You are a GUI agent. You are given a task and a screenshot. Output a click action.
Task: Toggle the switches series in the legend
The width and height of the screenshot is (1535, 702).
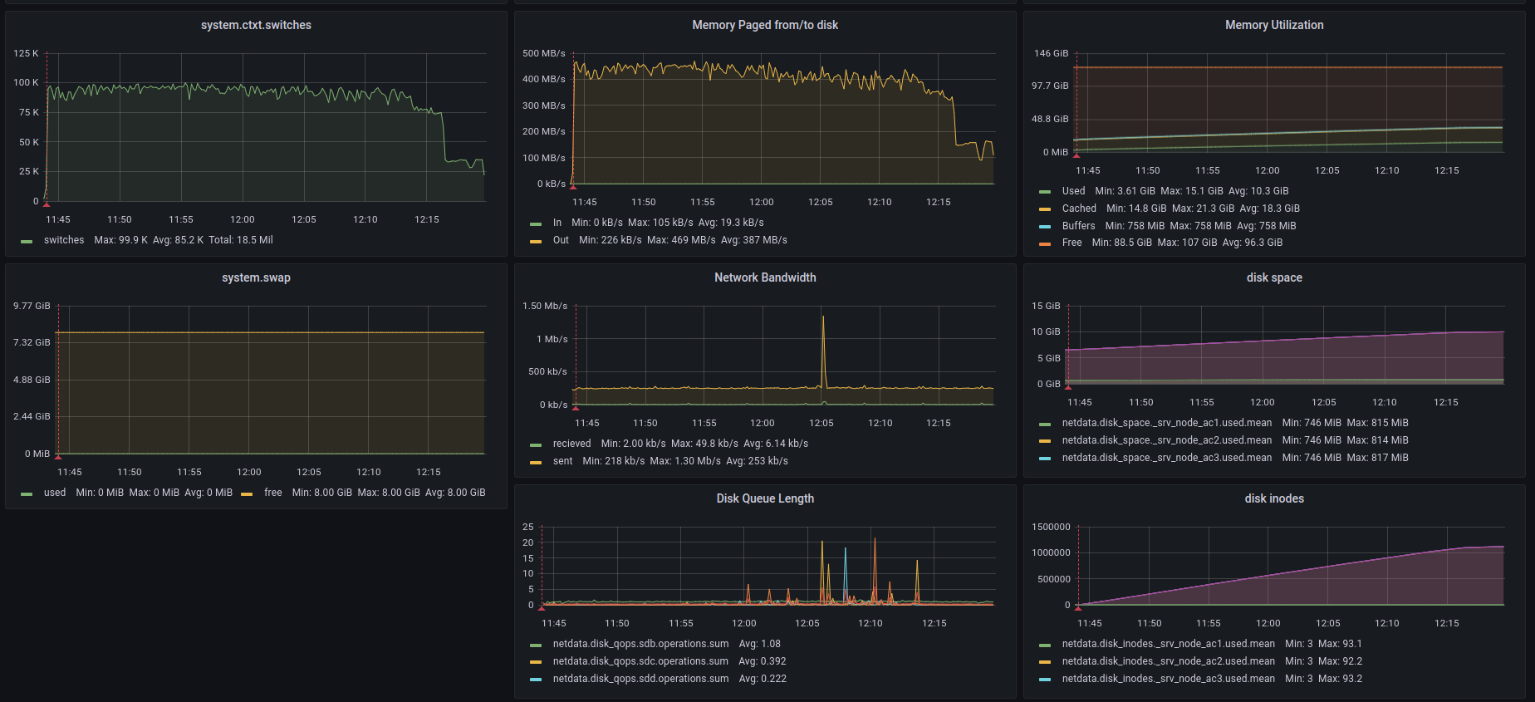tap(64, 240)
